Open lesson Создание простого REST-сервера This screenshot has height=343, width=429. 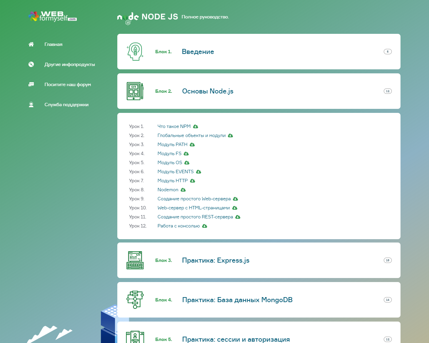(195, 217)
